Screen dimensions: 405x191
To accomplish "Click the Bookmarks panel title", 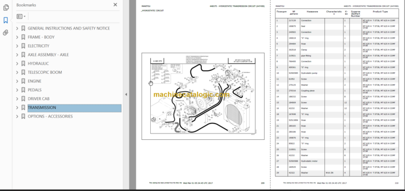I will pos(26,5).
